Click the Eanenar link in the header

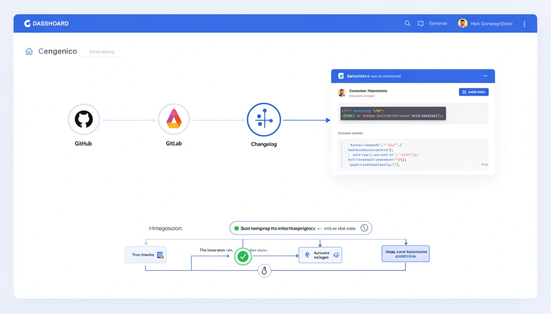(438, 24)
